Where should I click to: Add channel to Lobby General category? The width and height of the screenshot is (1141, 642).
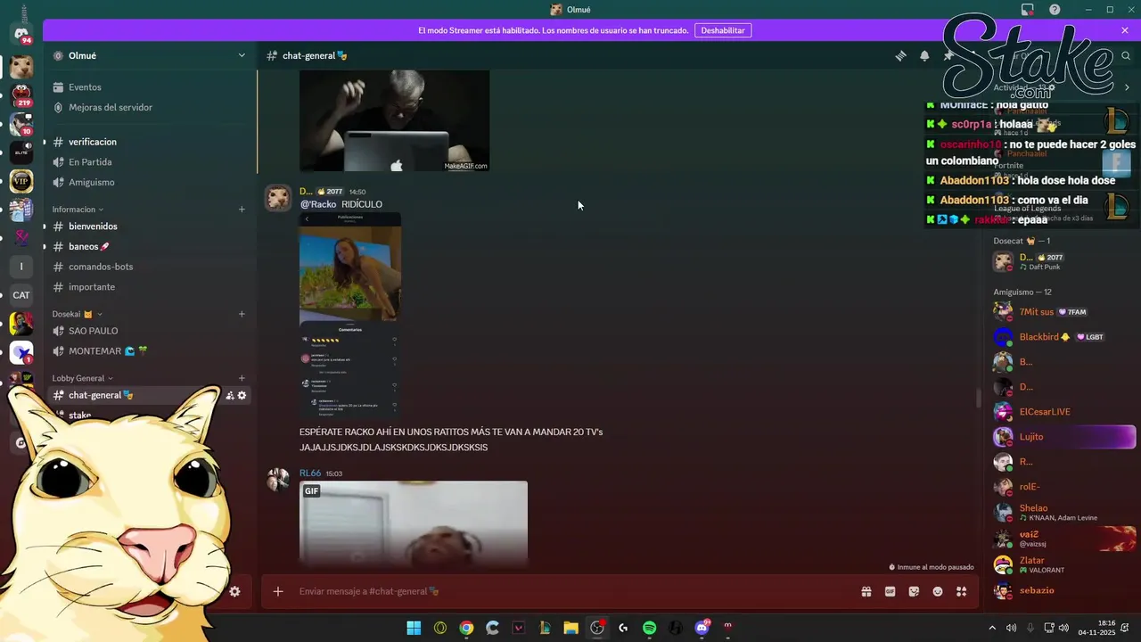[242, 378]
